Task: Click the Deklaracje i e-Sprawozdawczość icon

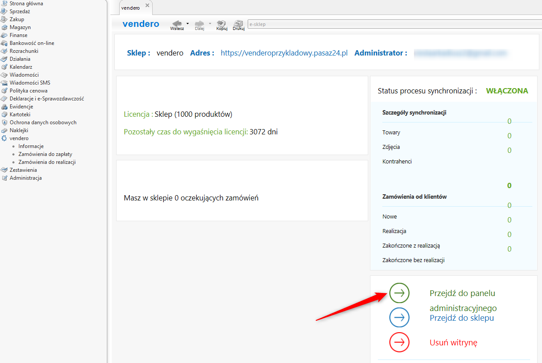Action: tap(4, 99)
